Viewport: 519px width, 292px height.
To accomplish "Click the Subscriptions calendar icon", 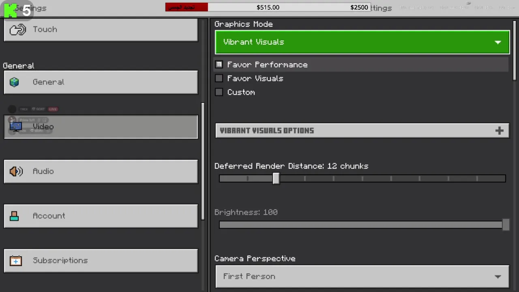I will coord(16,261).
